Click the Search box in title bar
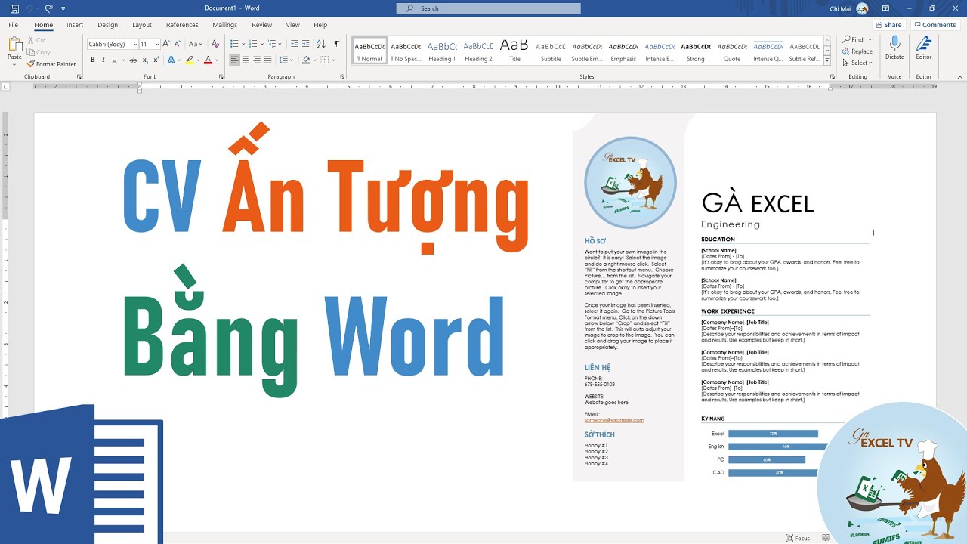This screenshot has height=544, width=967. click(x=488, y=8)
